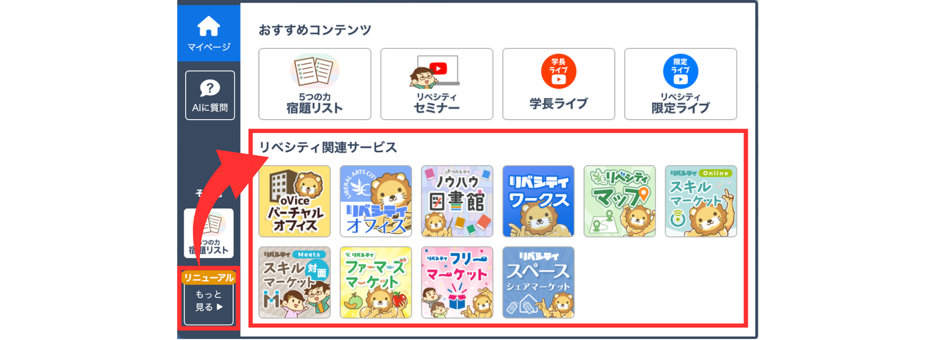The image size is (936, 340).
Task: Click the リベシティ関連サービス heading
Action: [x=328, y=147]
